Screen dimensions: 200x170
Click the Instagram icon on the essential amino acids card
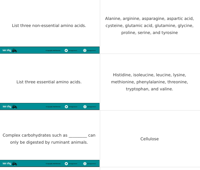pyautogui.click(x=85, y=107)
